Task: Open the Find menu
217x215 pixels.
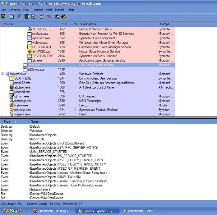Action: tap(49, 10)
